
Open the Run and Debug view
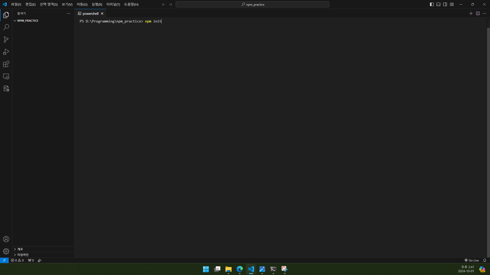(x=6, y=52)
